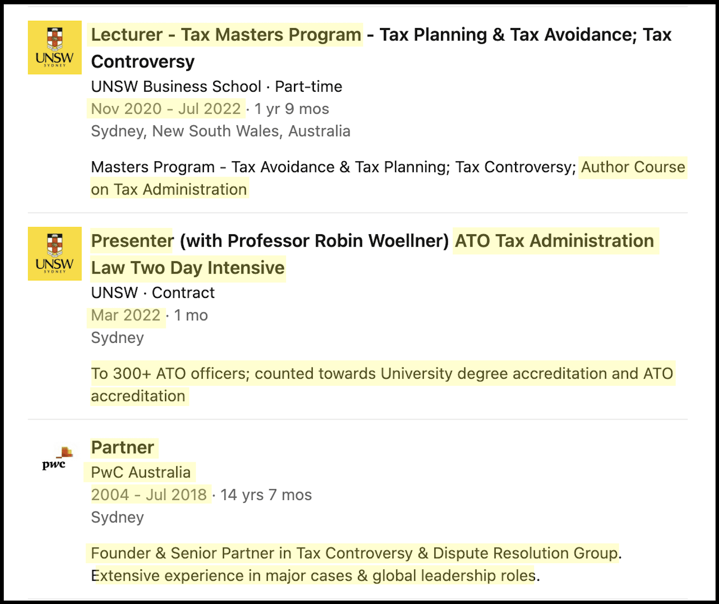The image size is (719, 604).
Task: Select the Nov 2020 - Jul 2022 date range
Action: pos(166,109)
